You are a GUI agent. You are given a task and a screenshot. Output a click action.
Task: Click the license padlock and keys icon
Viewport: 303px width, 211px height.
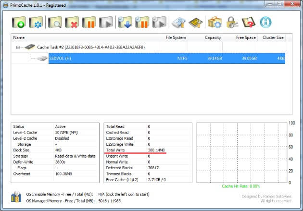[232, 23]
